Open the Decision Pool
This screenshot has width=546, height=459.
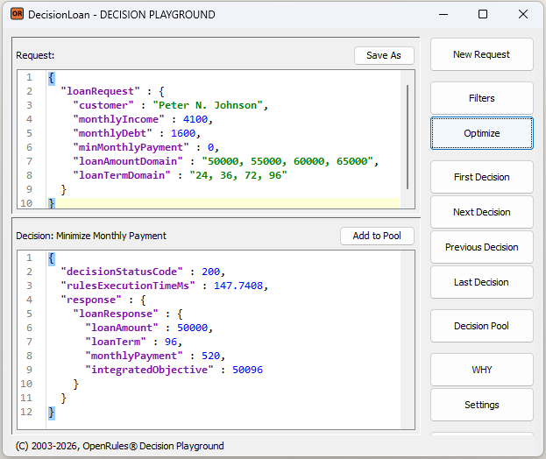click(x=481, y=326)
